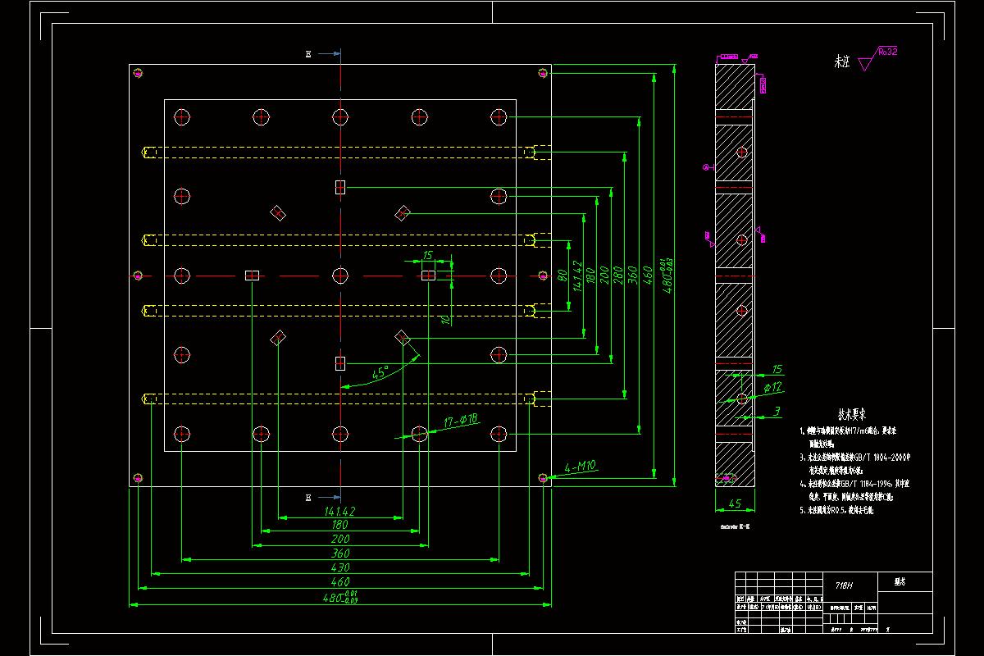
Task: Click the horizontal 480 toleranced dimension at bottom
Action: click(340, 597)
